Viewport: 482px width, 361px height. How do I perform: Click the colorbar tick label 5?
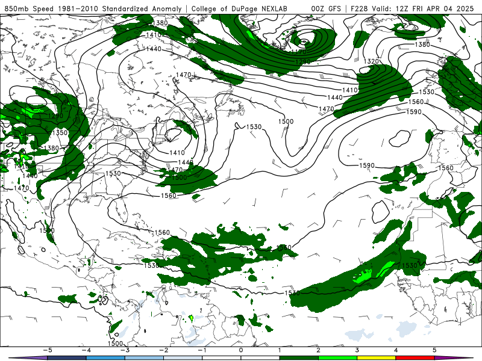(434, 350)
